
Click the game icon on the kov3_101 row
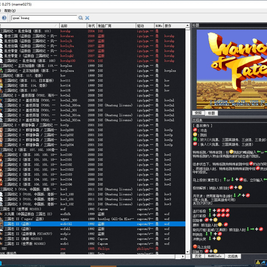(x=1, y=199)
